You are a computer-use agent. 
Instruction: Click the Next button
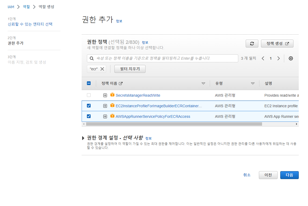[289, 175]
